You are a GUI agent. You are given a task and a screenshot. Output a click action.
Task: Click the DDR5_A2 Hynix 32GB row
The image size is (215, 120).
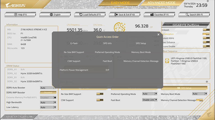click(25, 73)
